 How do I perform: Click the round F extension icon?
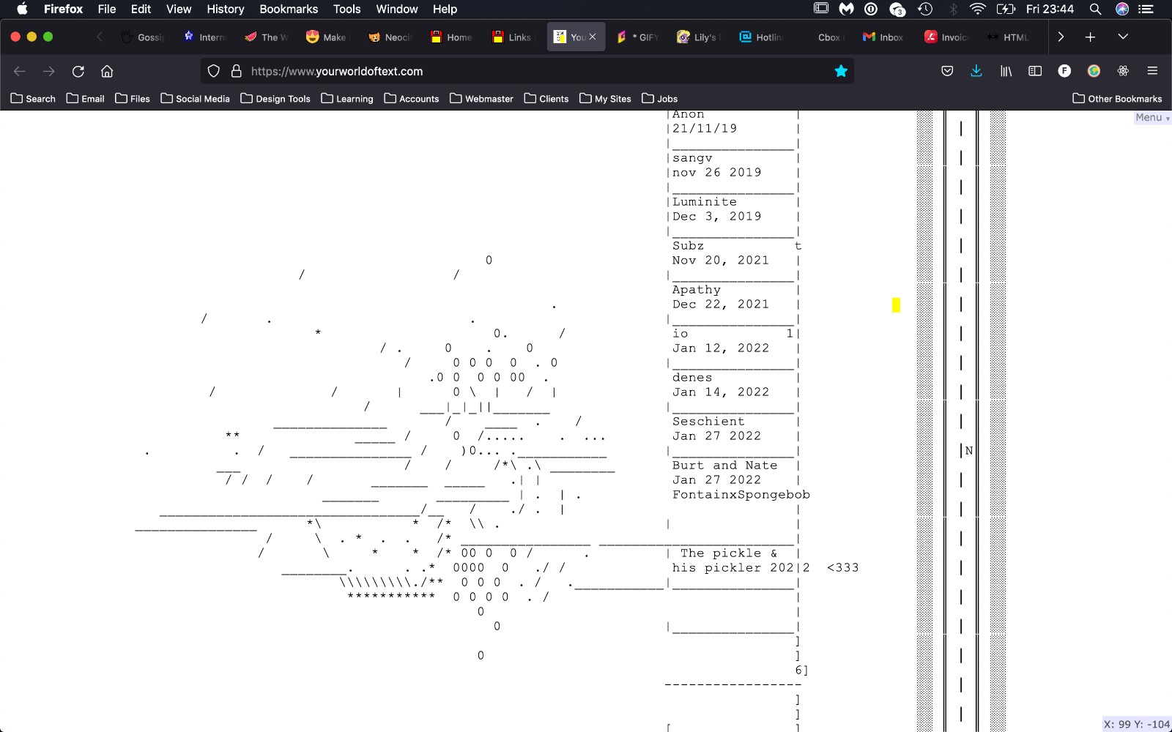(1064, 71)
